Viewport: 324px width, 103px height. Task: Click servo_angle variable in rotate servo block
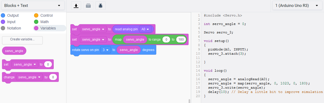pos(128,50)
